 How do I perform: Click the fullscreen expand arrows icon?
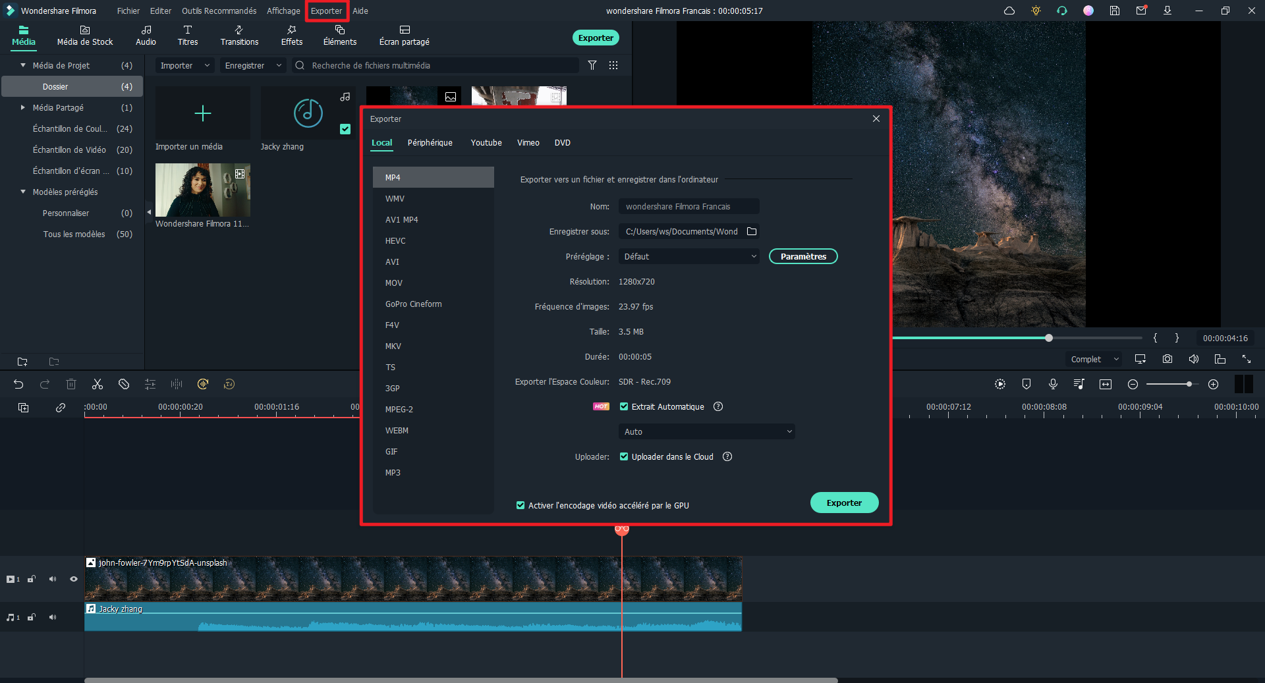tap(1247, 359)
